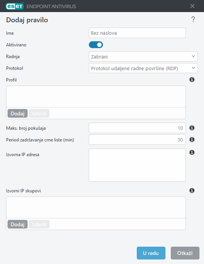Image resolution: width=204 pixels, height=264 pixels.
Task: Click the help question mark icon
Action: [193, 20]
